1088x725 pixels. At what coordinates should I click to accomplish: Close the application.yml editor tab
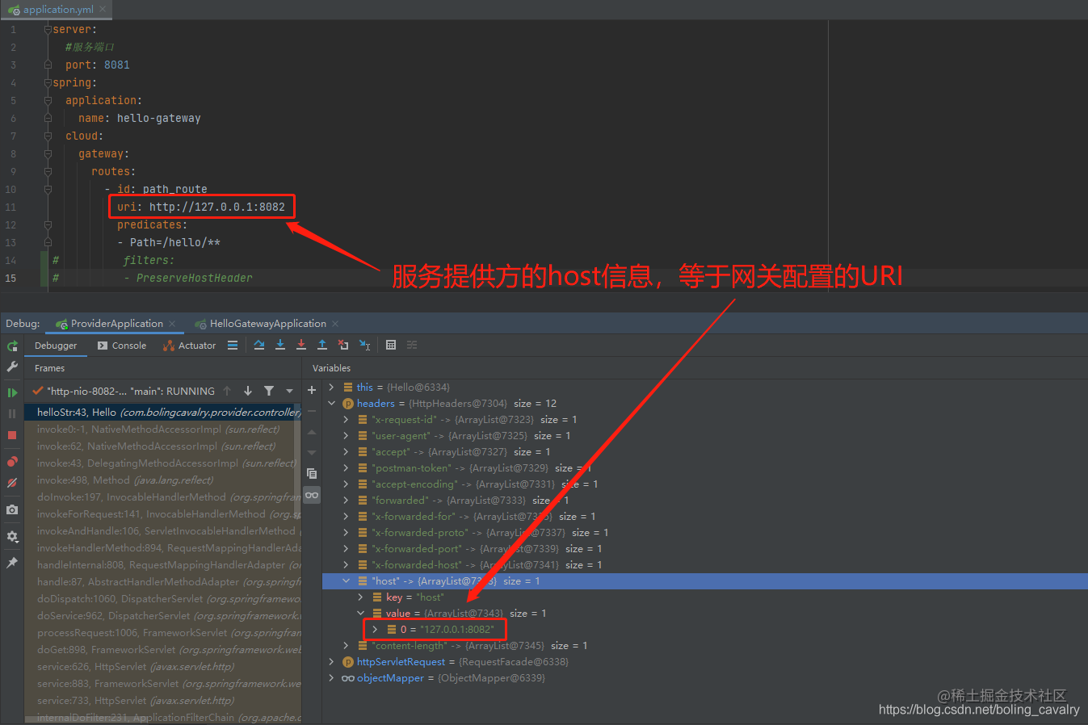pos(103,10)
